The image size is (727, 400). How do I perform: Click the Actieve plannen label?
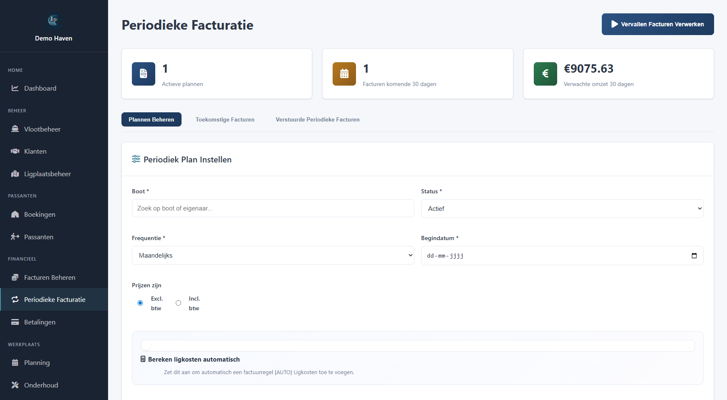182,84
